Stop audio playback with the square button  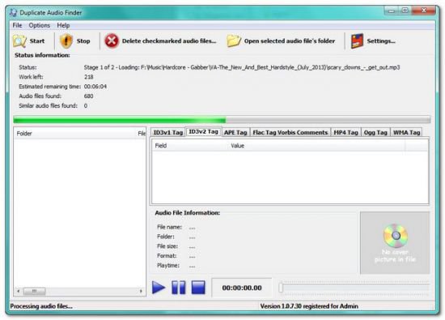(198, 288)
